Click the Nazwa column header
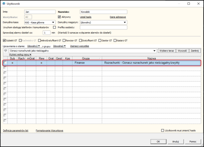 152,58
